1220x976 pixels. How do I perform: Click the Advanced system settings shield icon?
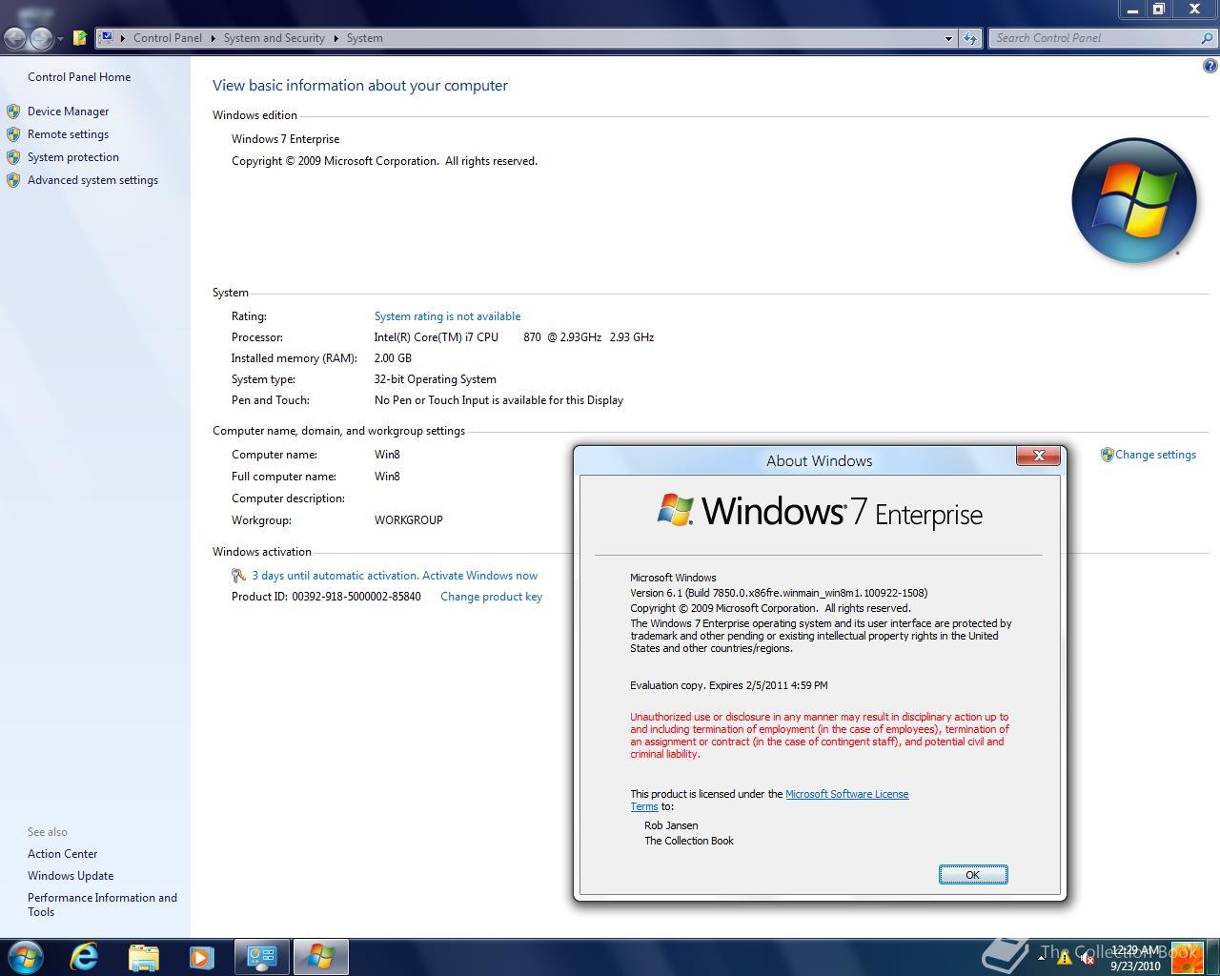[13, 180]
